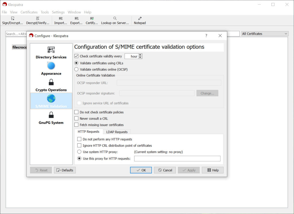
Task: Click the Kleopatra main window app icon
Action: [5, 5]
